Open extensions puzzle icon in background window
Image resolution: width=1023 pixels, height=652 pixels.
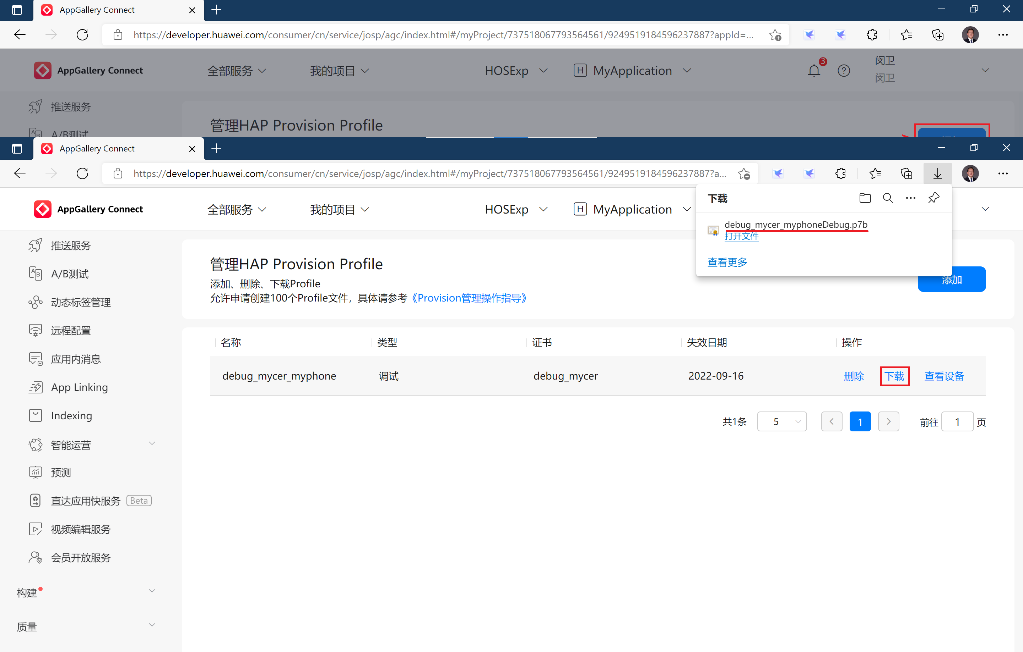[872, 34]
